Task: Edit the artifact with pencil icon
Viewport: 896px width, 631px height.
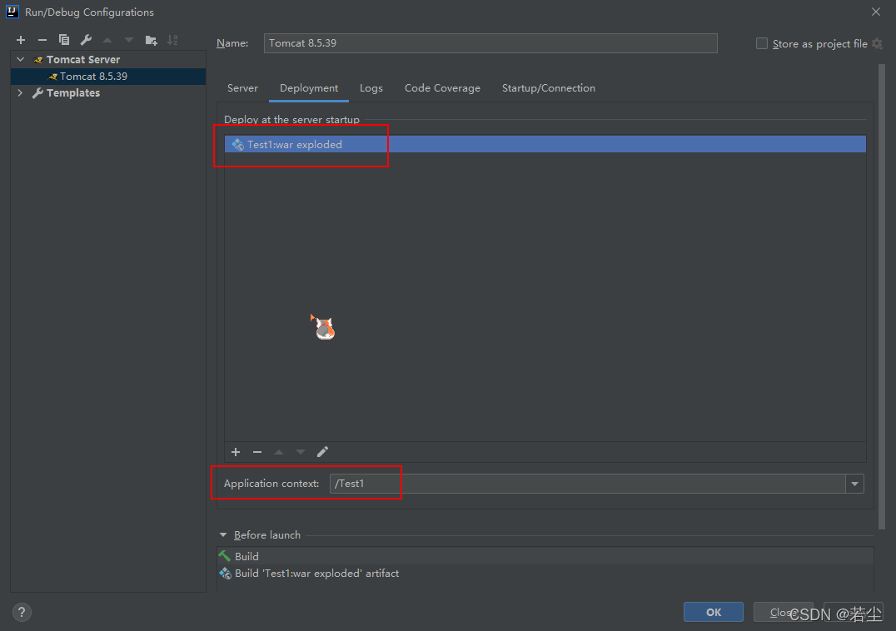Action: (322, 452)
